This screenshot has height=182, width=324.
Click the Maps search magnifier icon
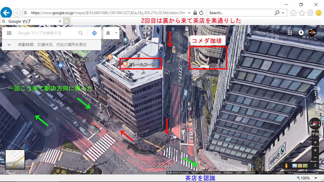tap(81, 33)
